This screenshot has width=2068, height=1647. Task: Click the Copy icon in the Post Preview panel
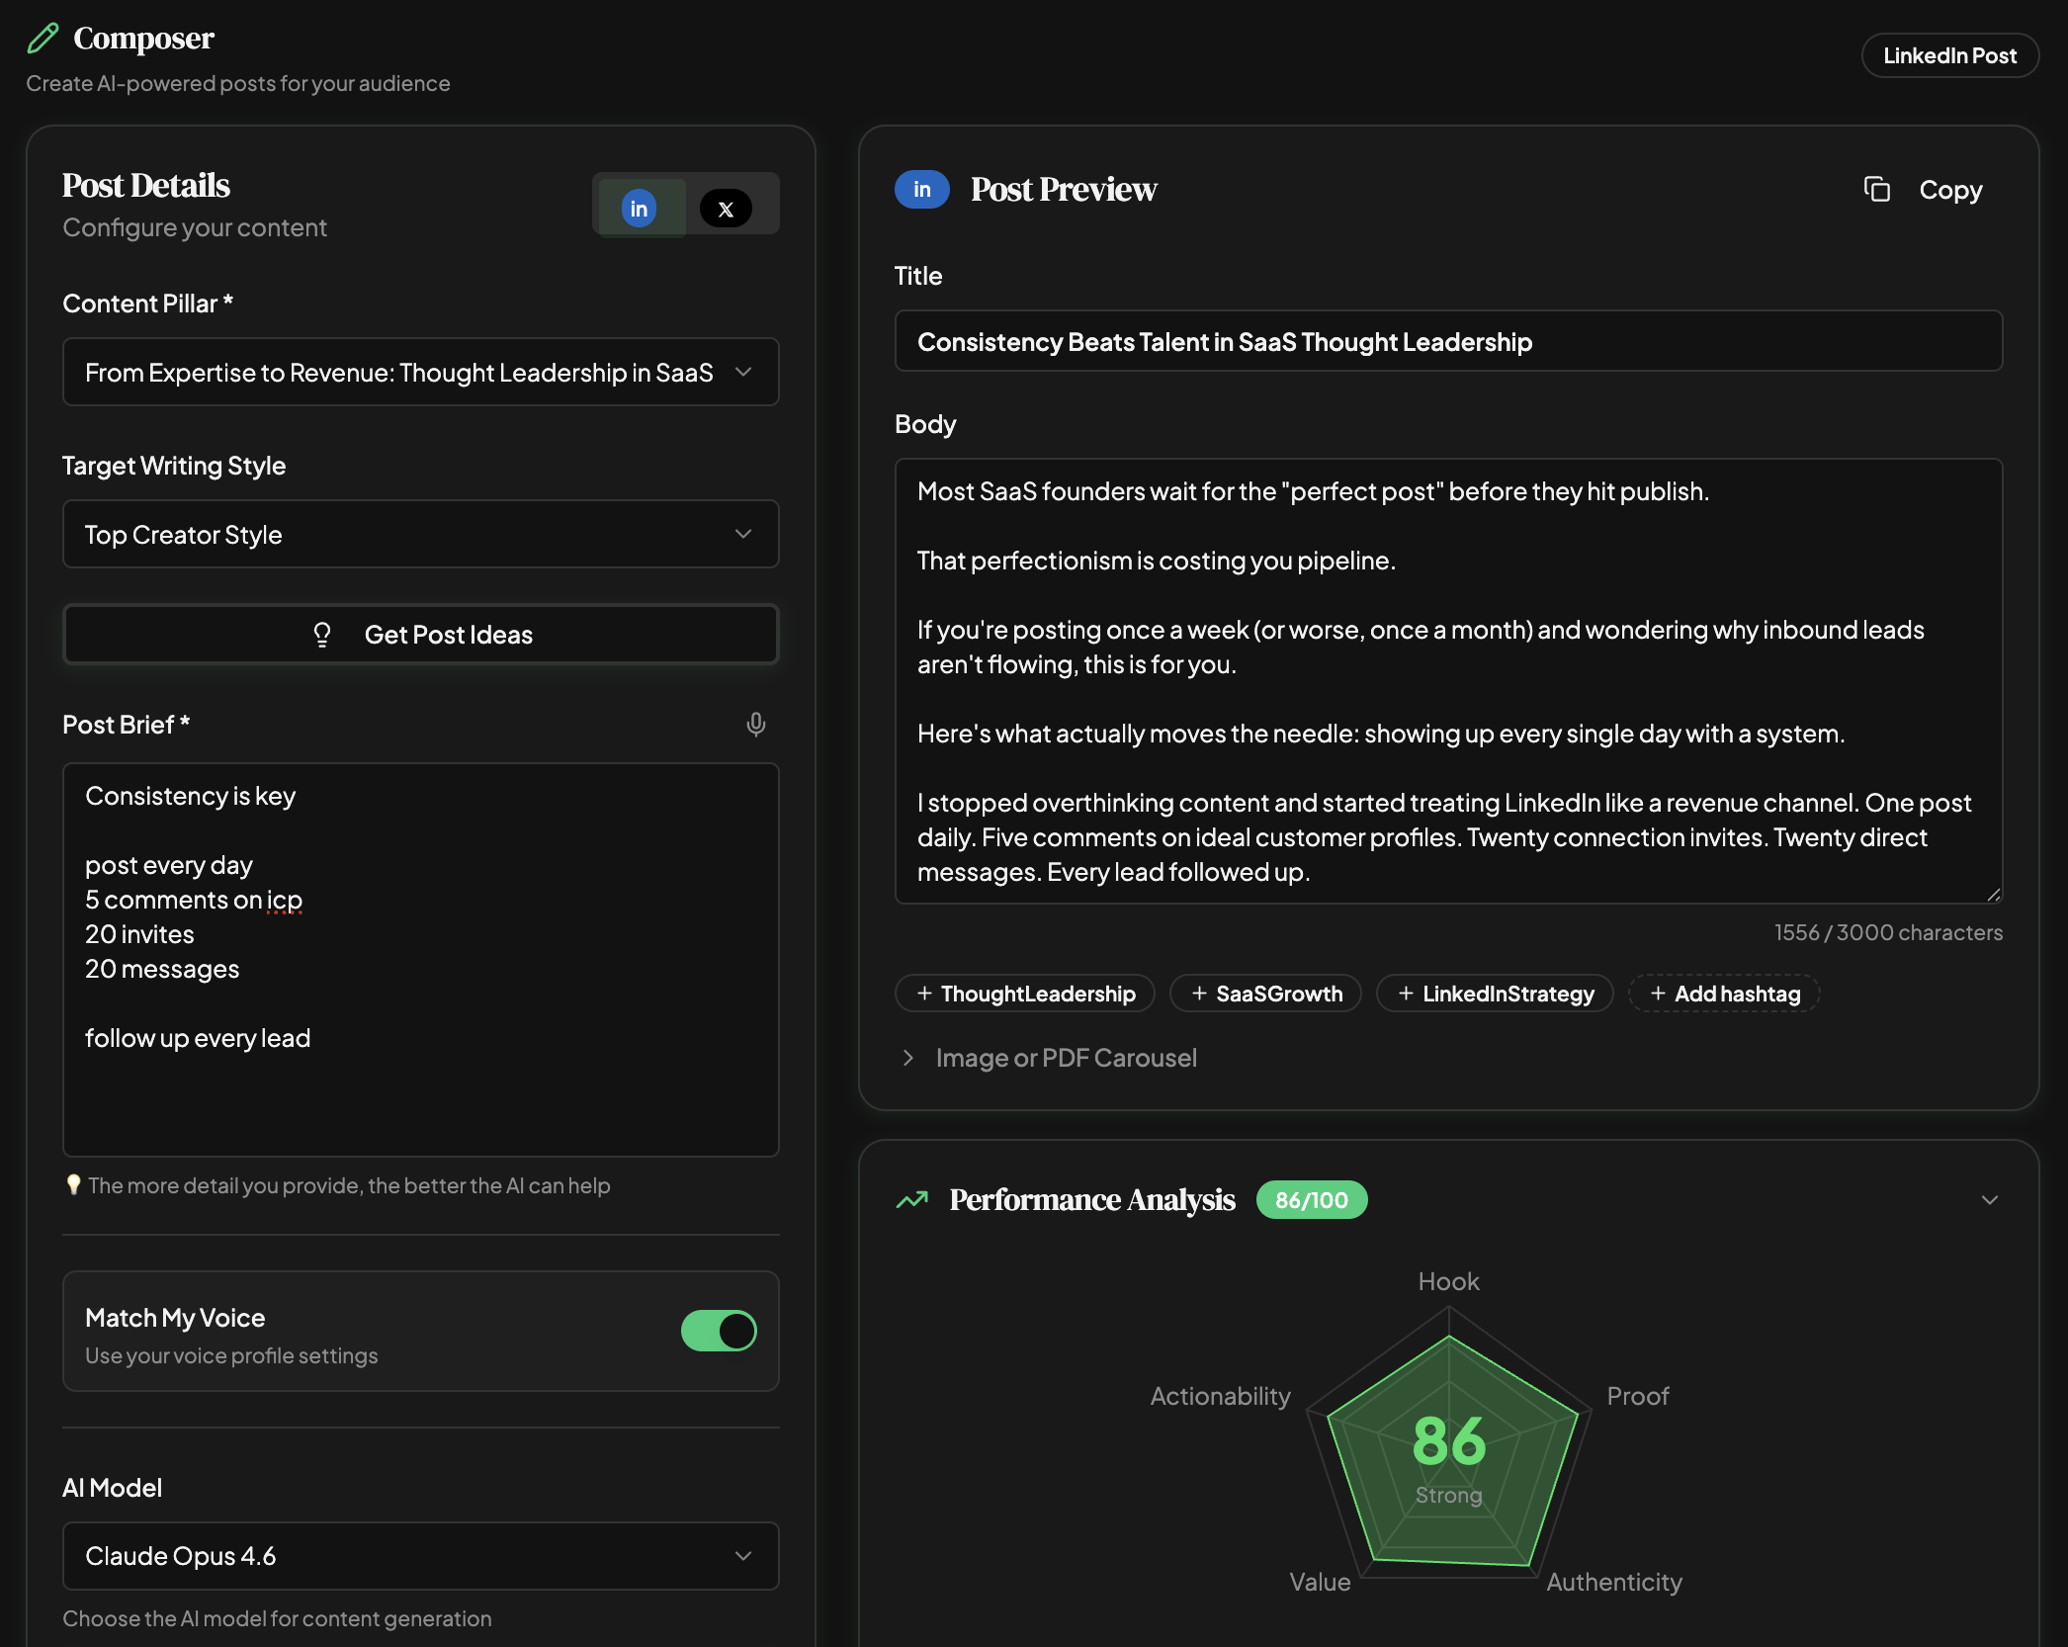click(x=1877, y=189)
